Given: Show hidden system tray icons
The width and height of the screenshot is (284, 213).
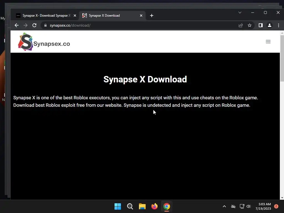Looking at the screenshot, I should [x=224, y=206].
